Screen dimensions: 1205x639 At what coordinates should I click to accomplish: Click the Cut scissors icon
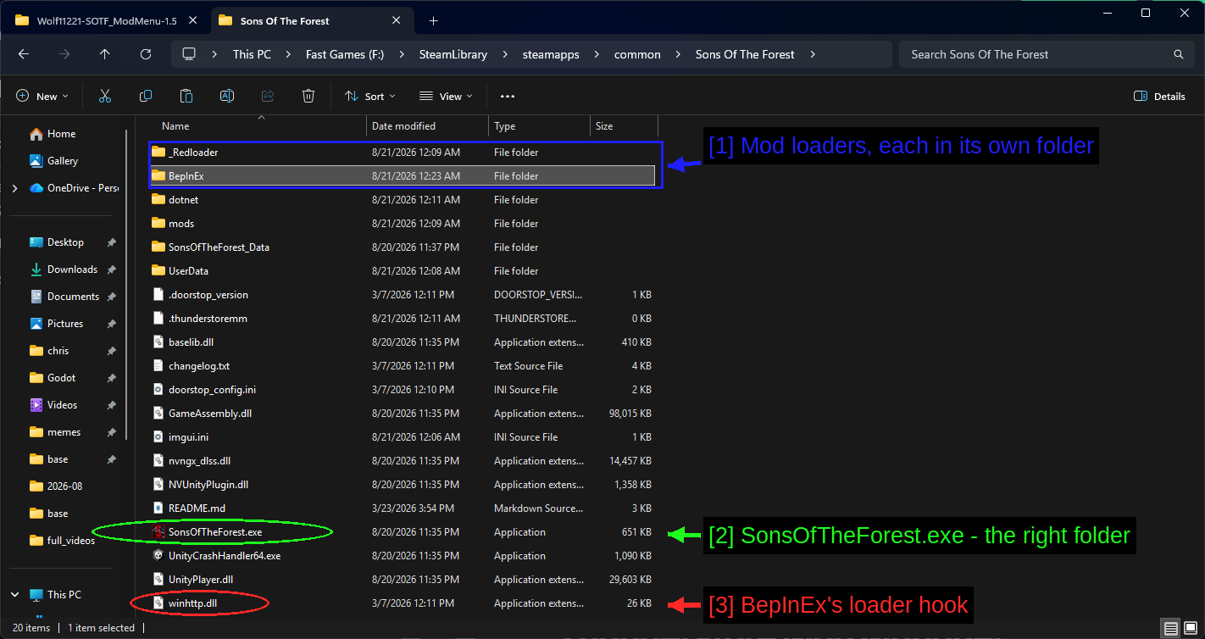click(x=105, y=97)
